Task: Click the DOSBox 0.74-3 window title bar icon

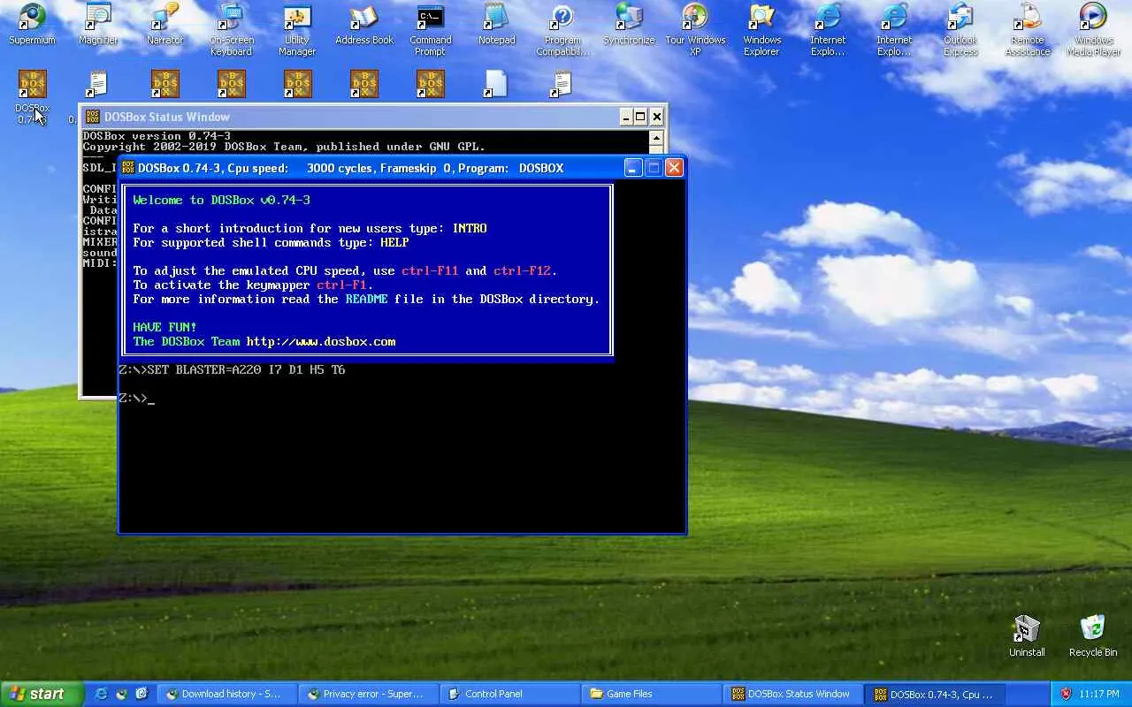Action: point(128,168)
